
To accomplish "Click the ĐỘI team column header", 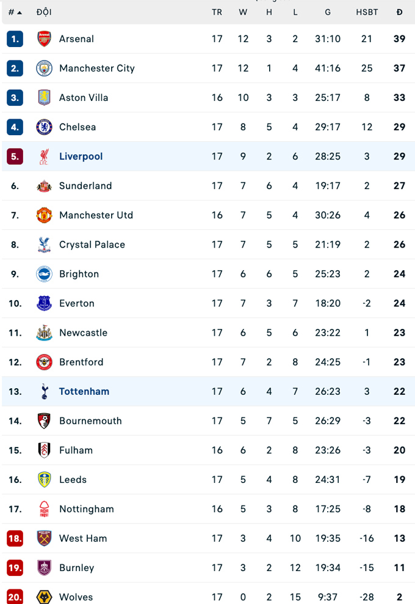I will (44, 12).
